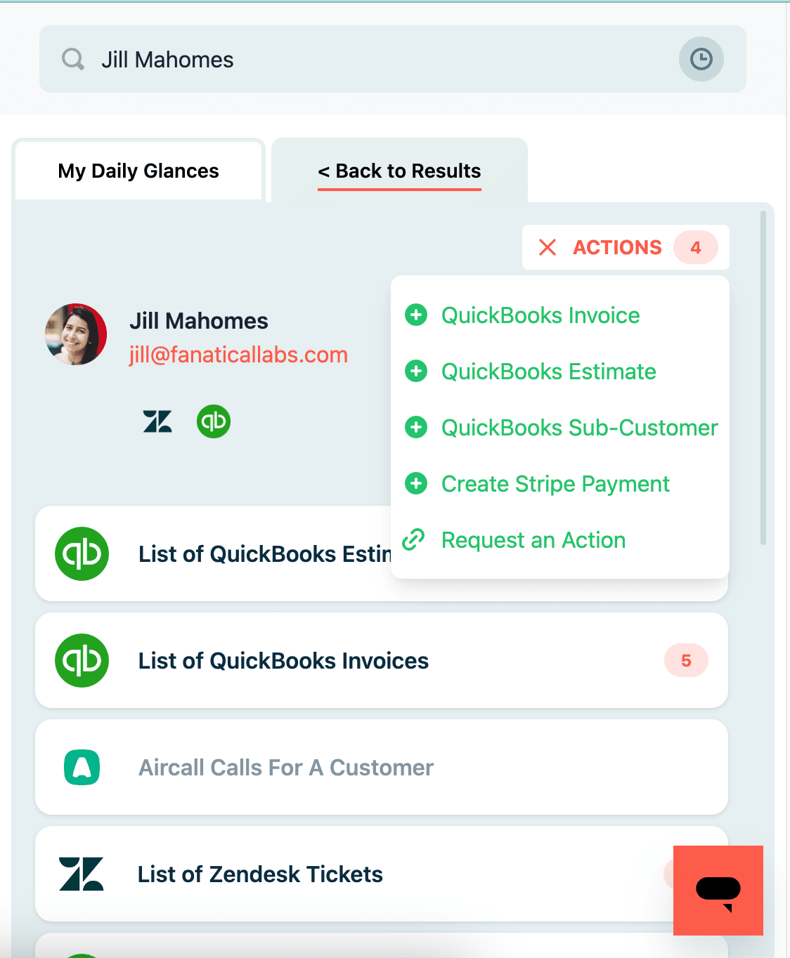The height and width of the screenshot is (958, 790).
Task: Click into the Jill Mahomes search field
Action: (x=380, y=60)
